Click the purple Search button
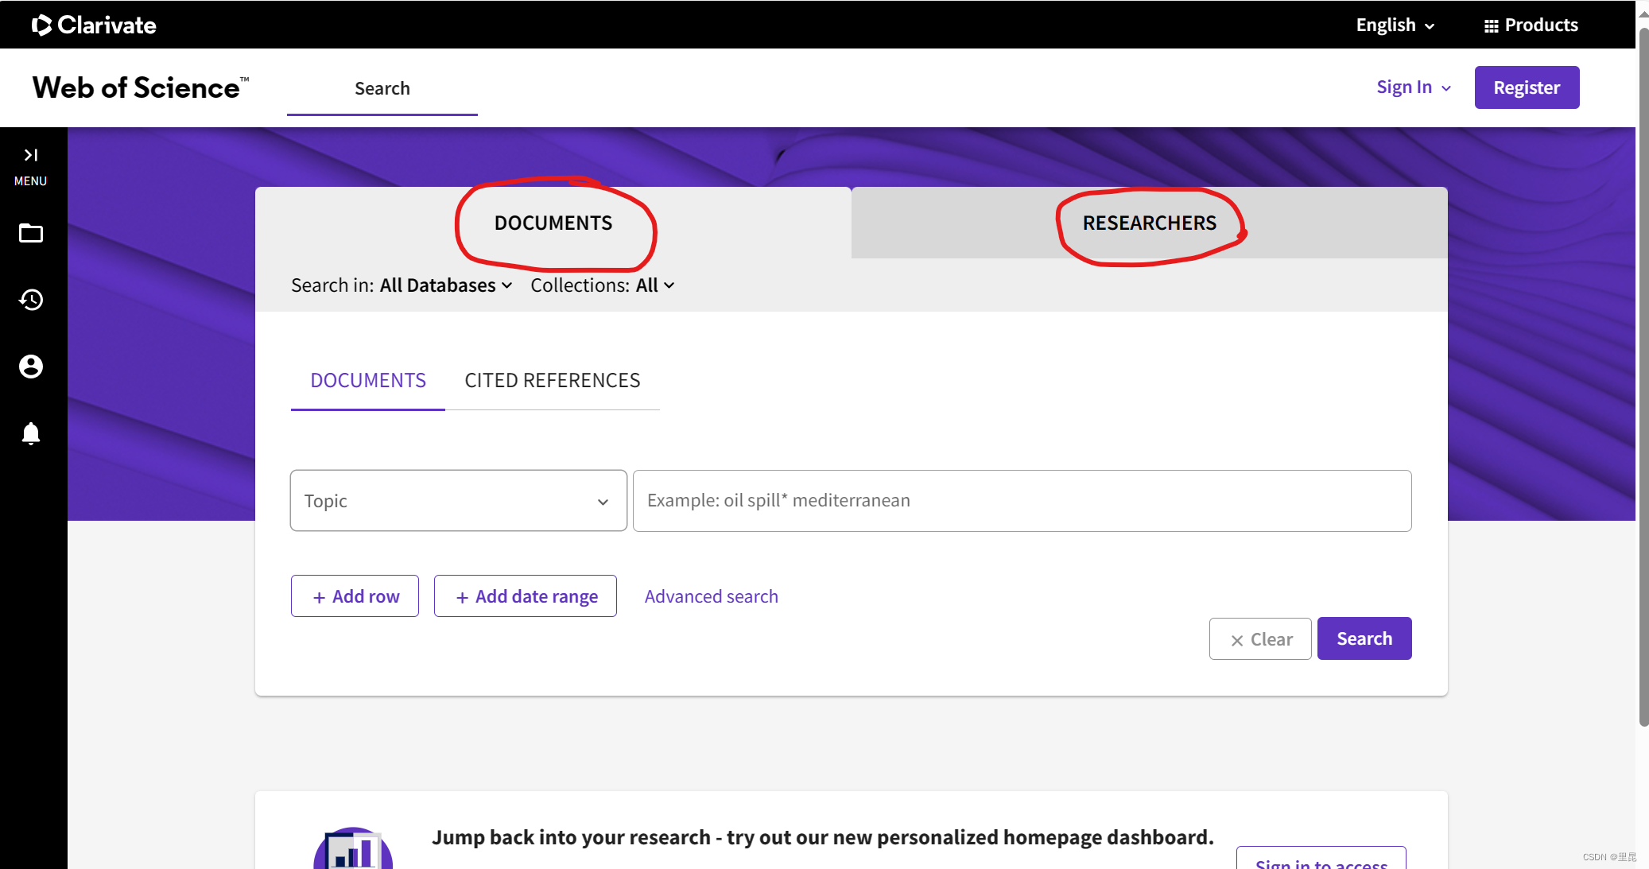 1364,638
